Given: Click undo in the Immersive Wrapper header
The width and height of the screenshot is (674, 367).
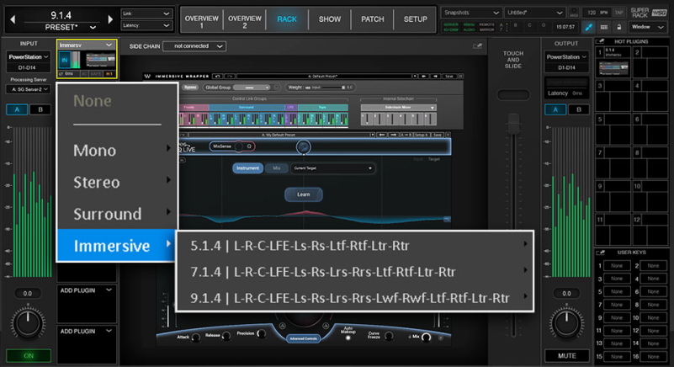Looking at the screenshot, I should click(x=218, y=76).
